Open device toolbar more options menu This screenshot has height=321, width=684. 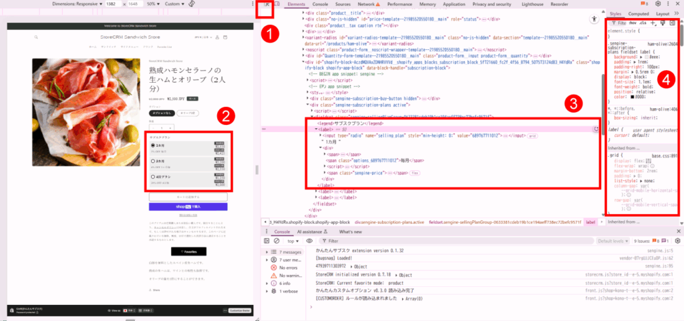click(x=253, y=4)
